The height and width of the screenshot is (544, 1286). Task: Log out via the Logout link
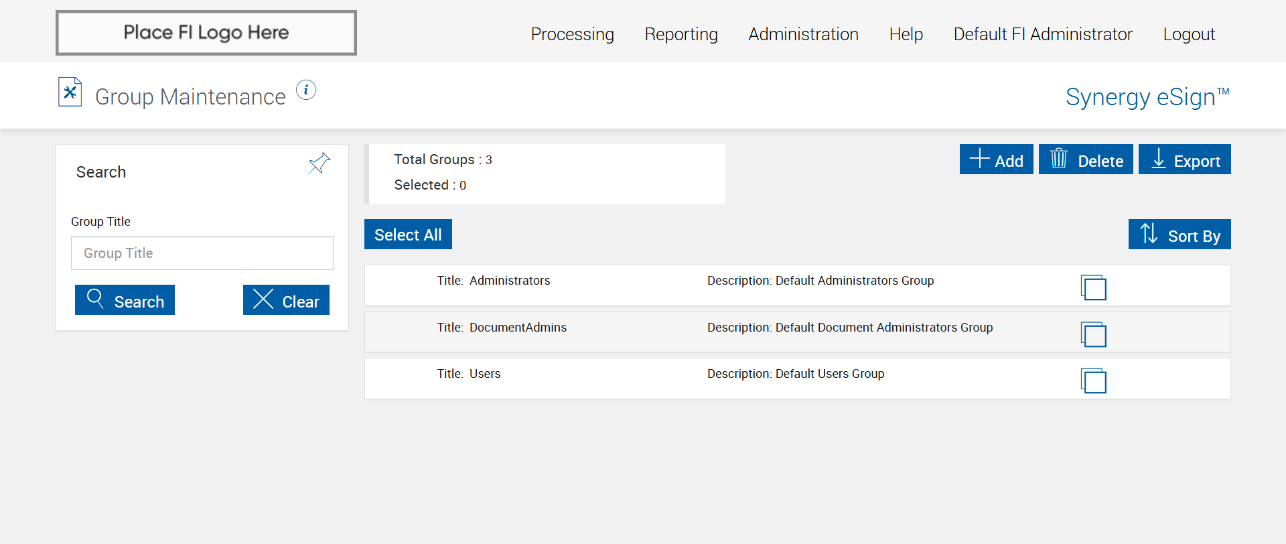pyautogui.click(x=1188, y=34)
